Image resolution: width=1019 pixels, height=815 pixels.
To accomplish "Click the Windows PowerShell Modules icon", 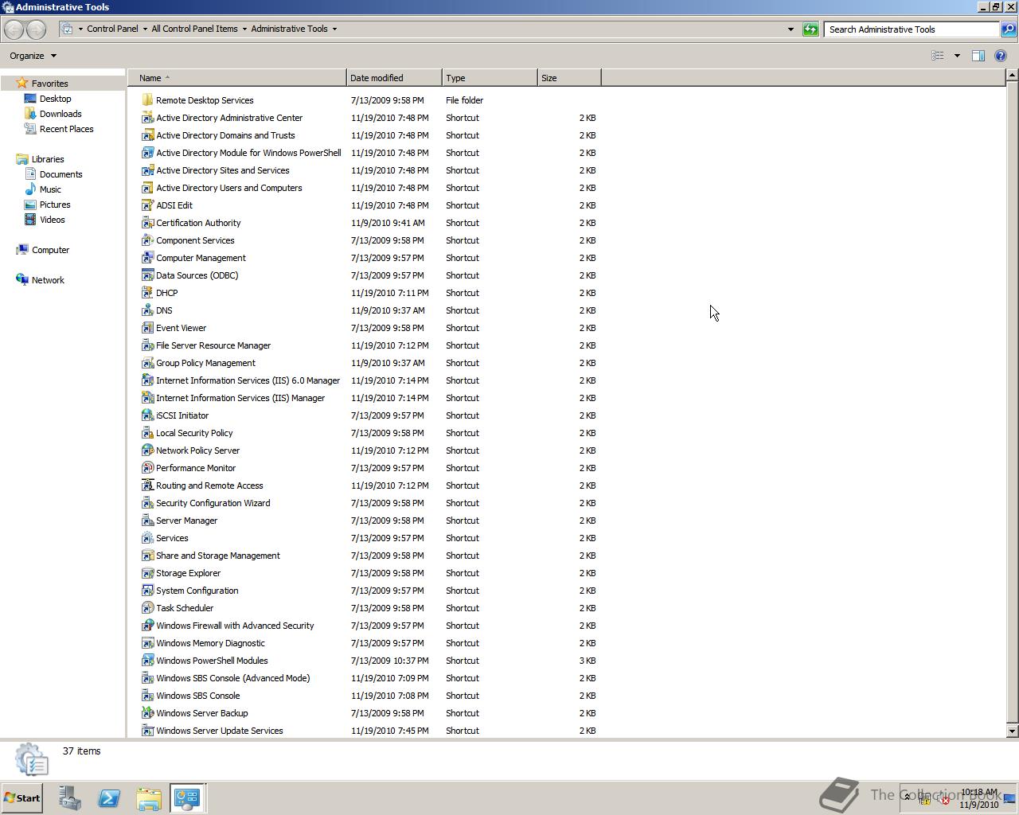I will tap(147, 661).
